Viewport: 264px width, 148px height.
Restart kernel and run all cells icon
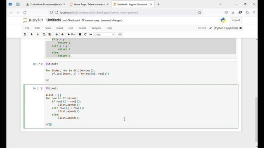coord(91,35)
